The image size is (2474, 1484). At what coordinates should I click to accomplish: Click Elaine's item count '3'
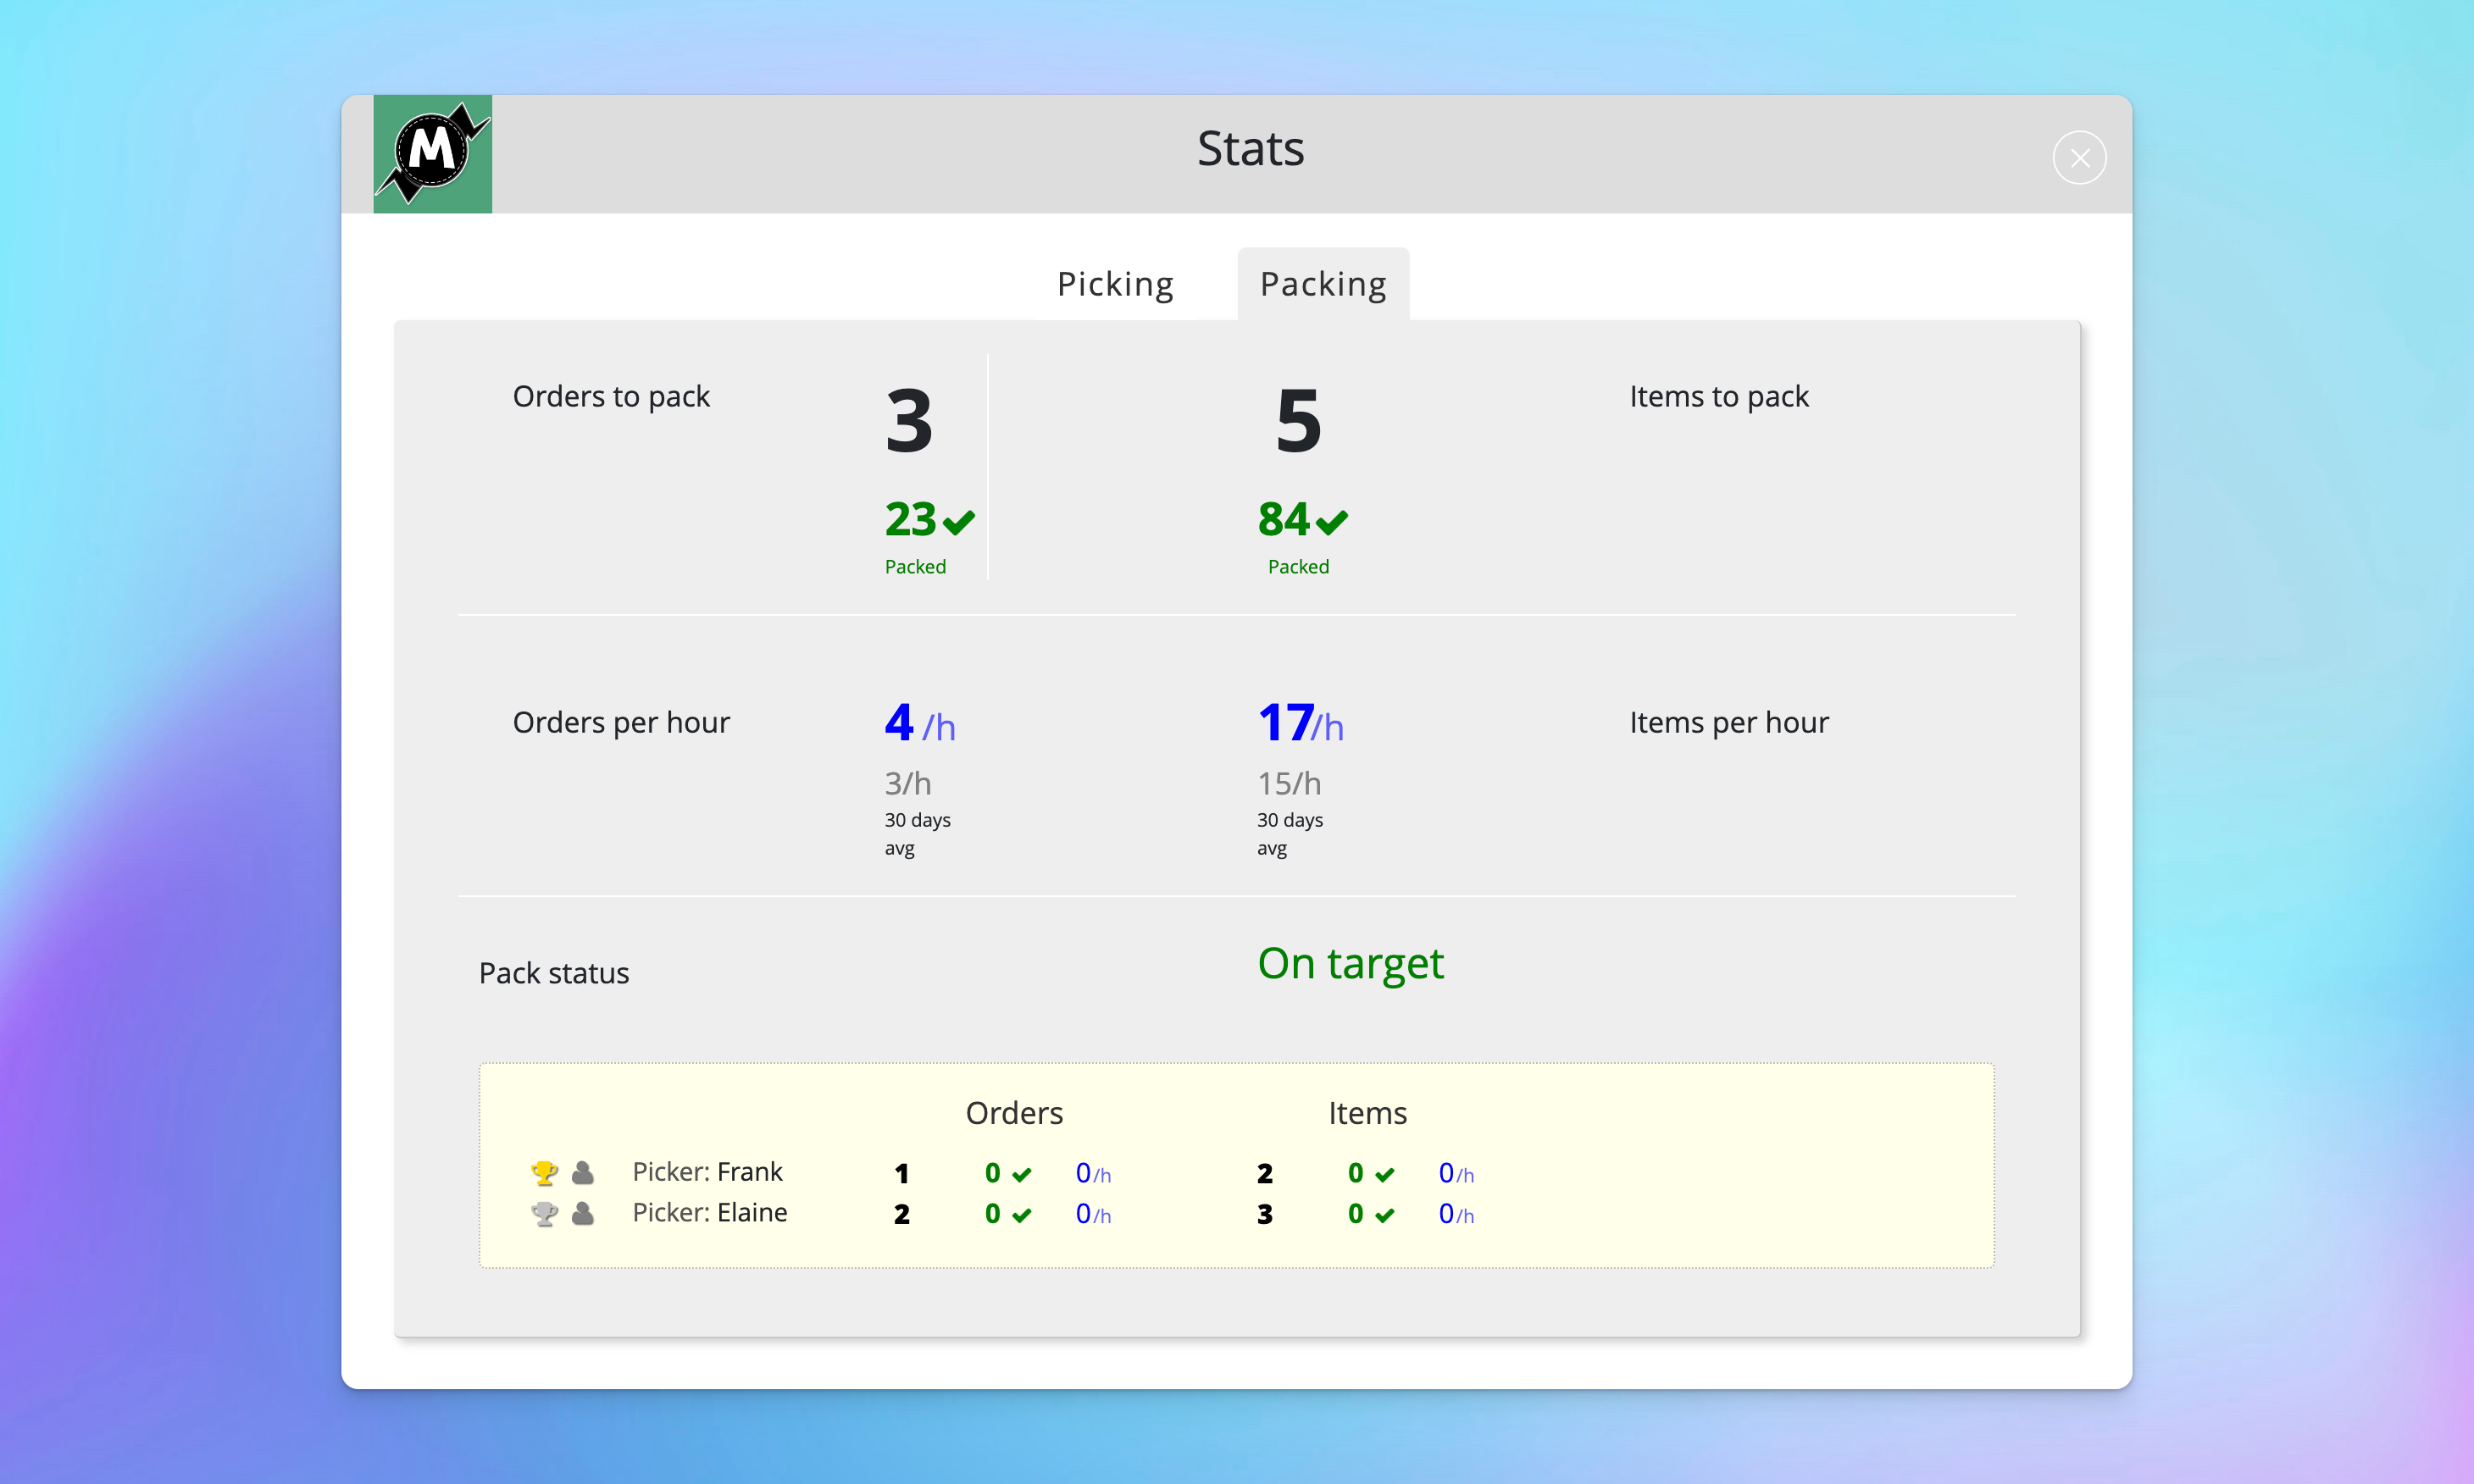coord(1265,1215)
